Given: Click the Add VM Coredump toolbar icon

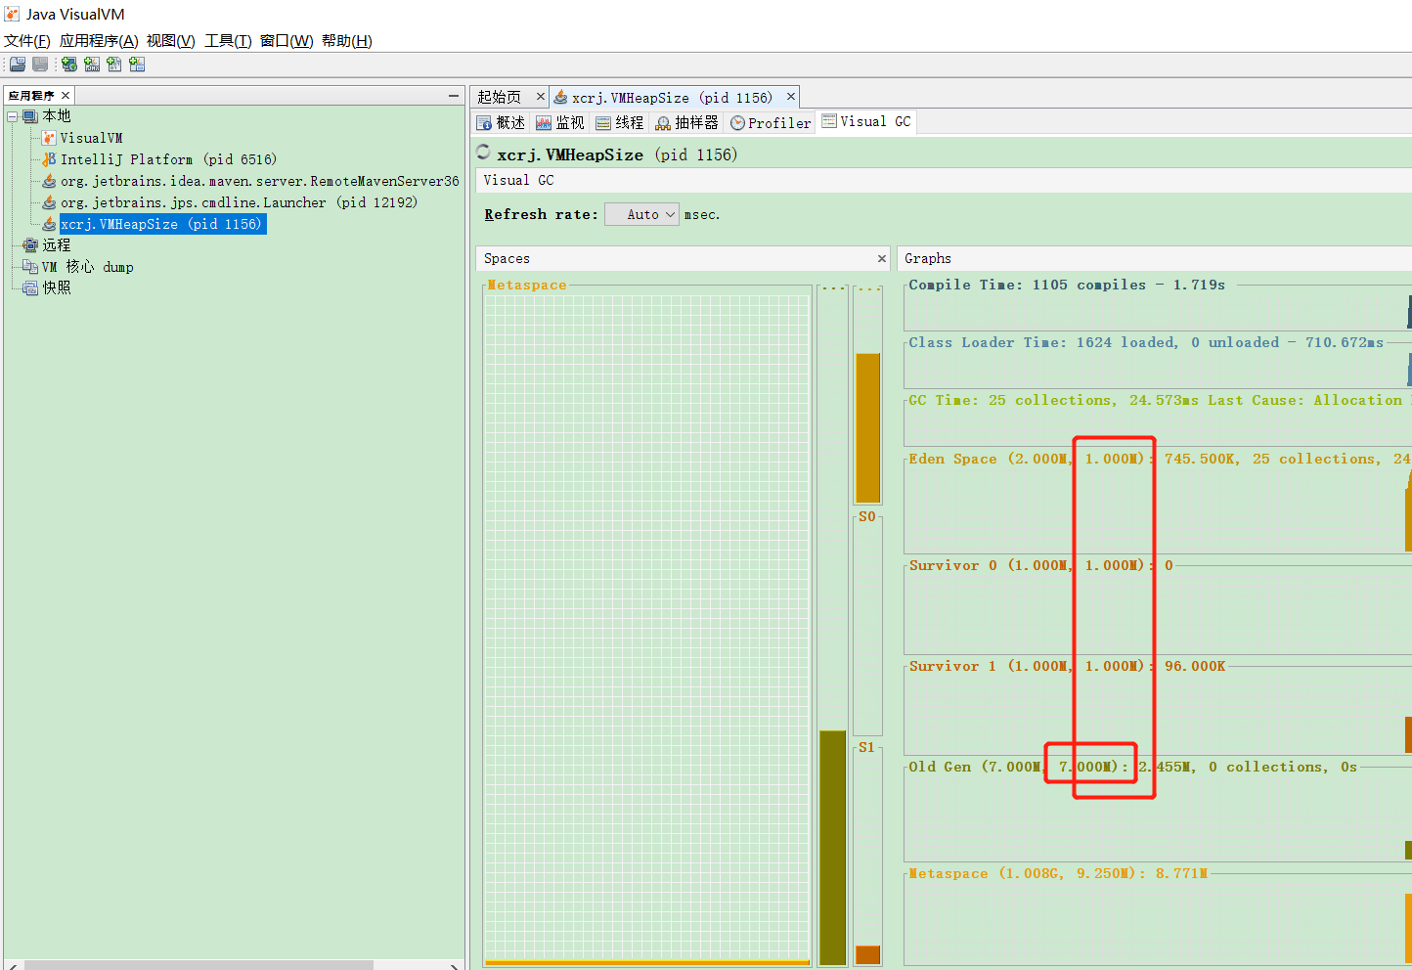Looking at the screenshot, I should pos(114,64).
